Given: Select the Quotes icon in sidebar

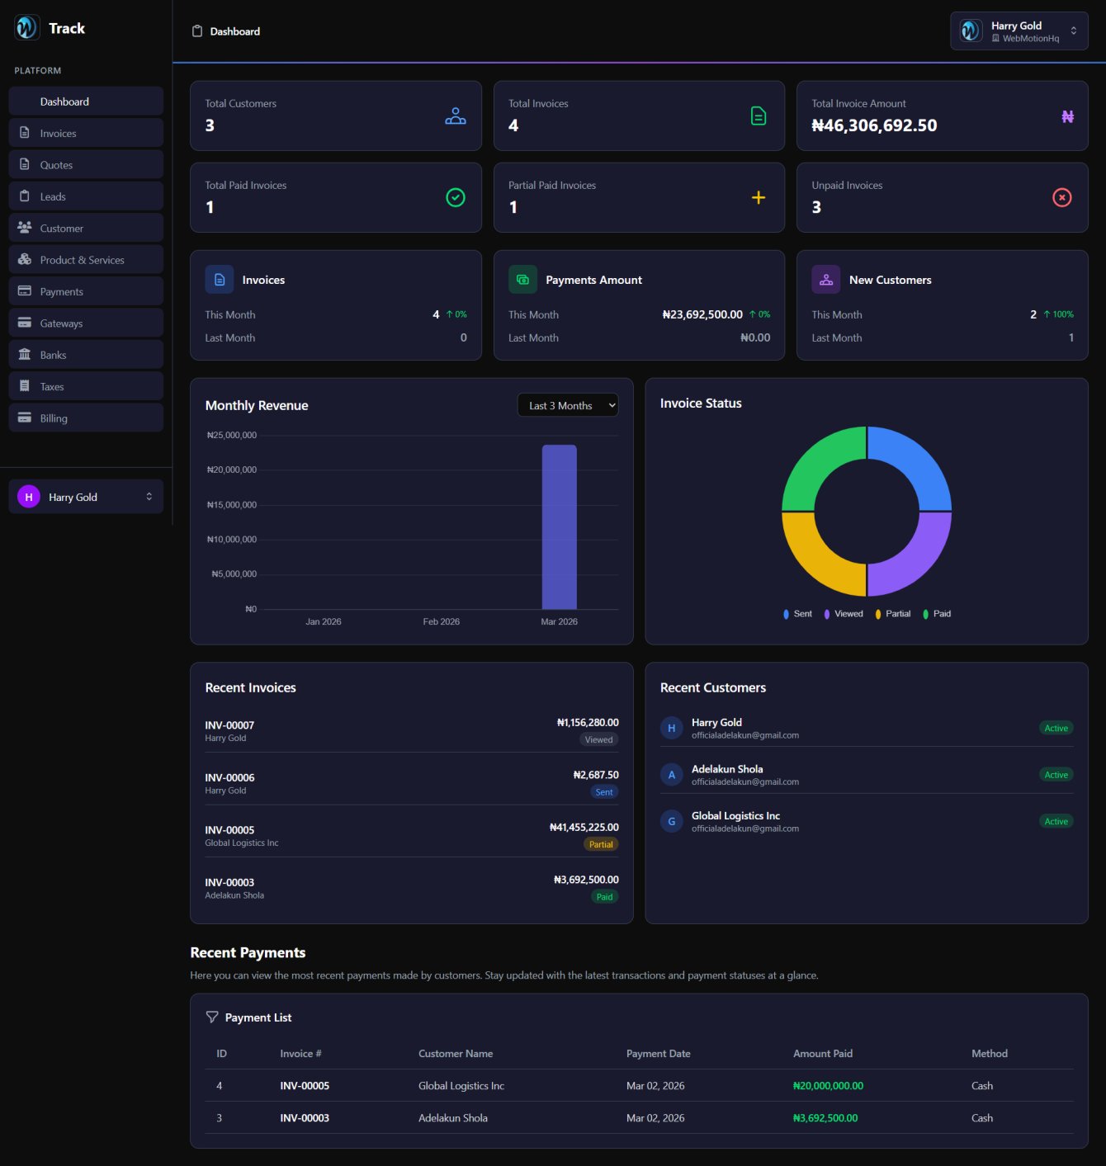Looking at the screenshot, I should tap(25, 164).
